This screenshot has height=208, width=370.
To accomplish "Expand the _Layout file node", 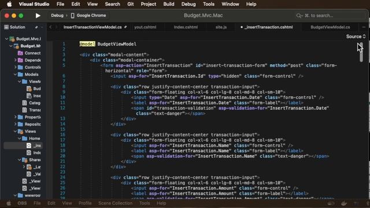I will [x=24, y=167].
